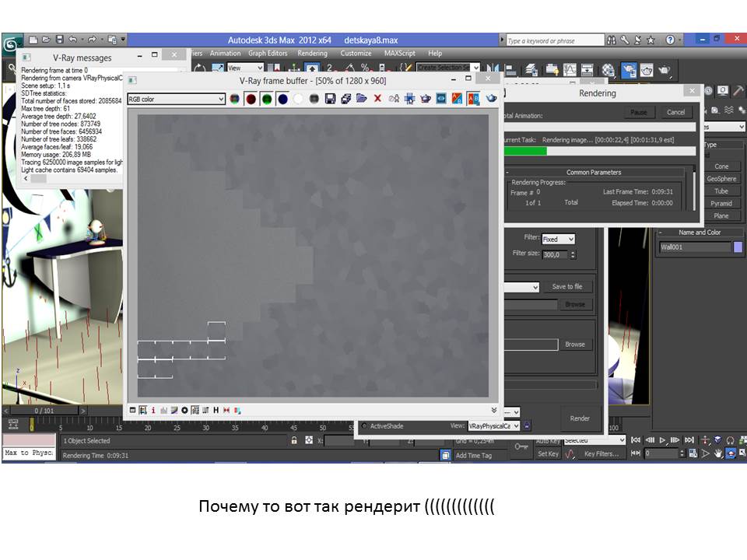Open the Rendering menu
The width and height of the screenshot is (747, 560).
[x=313, y=54]
